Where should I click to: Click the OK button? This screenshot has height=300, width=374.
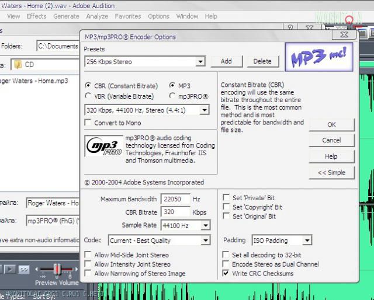click(x=331, y=125)
